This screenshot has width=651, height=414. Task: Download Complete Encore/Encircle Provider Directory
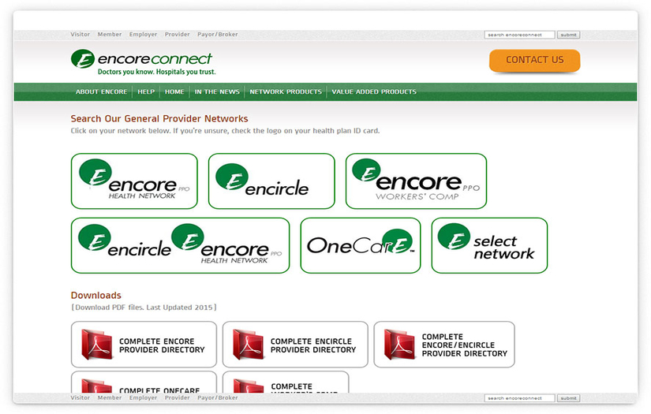pos(444,345)
